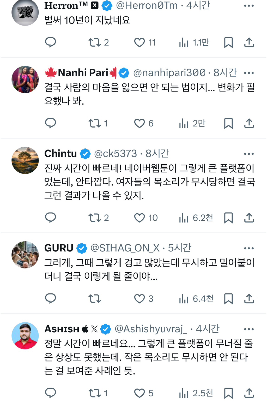
Task: Retweet Nanhi Pari's reply
Action: tap(94, 123)
